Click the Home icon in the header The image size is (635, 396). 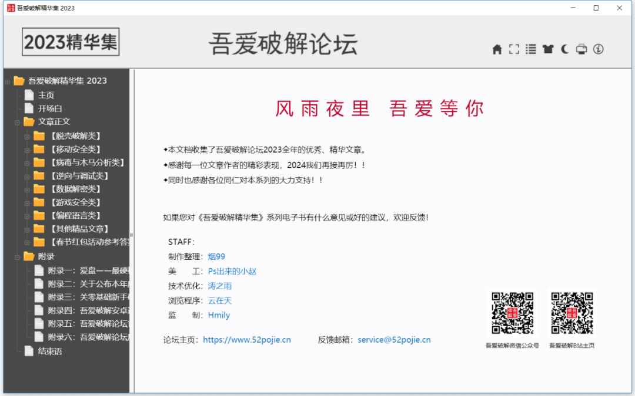[497, 49]
